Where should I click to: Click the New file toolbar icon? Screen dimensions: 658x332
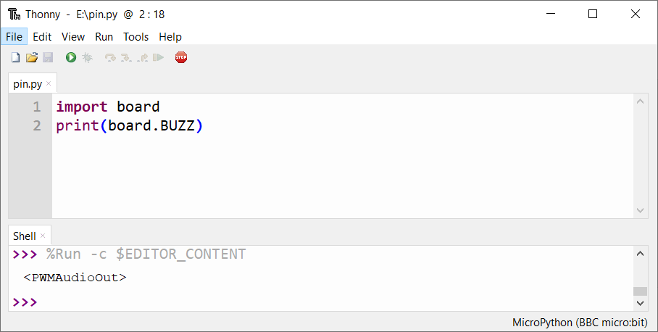click(15, 57)
